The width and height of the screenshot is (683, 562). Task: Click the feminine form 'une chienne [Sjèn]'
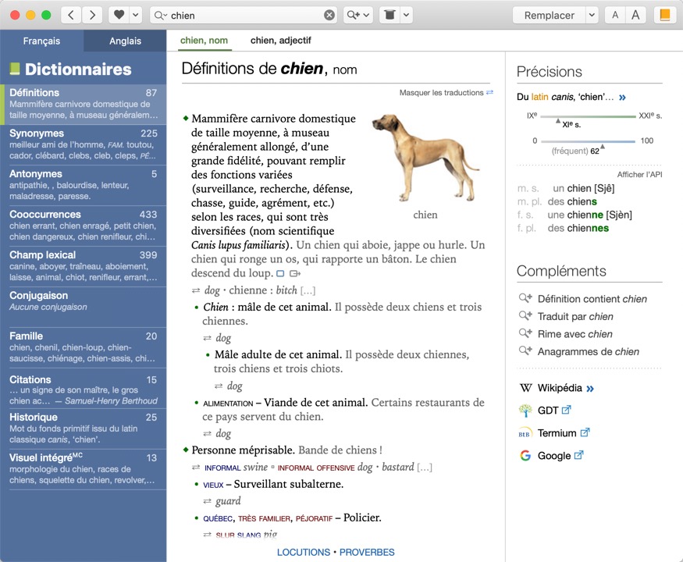click(589, 215)
